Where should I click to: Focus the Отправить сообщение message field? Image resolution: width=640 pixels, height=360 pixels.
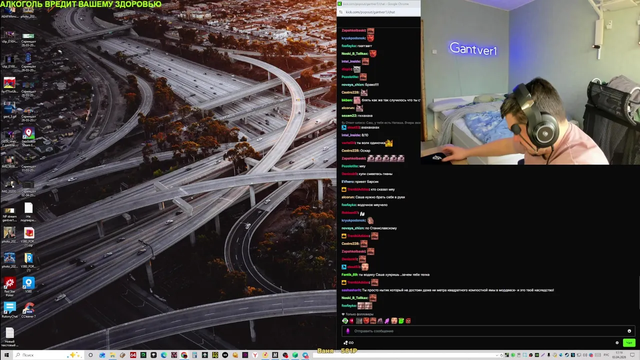coord(488,331)
